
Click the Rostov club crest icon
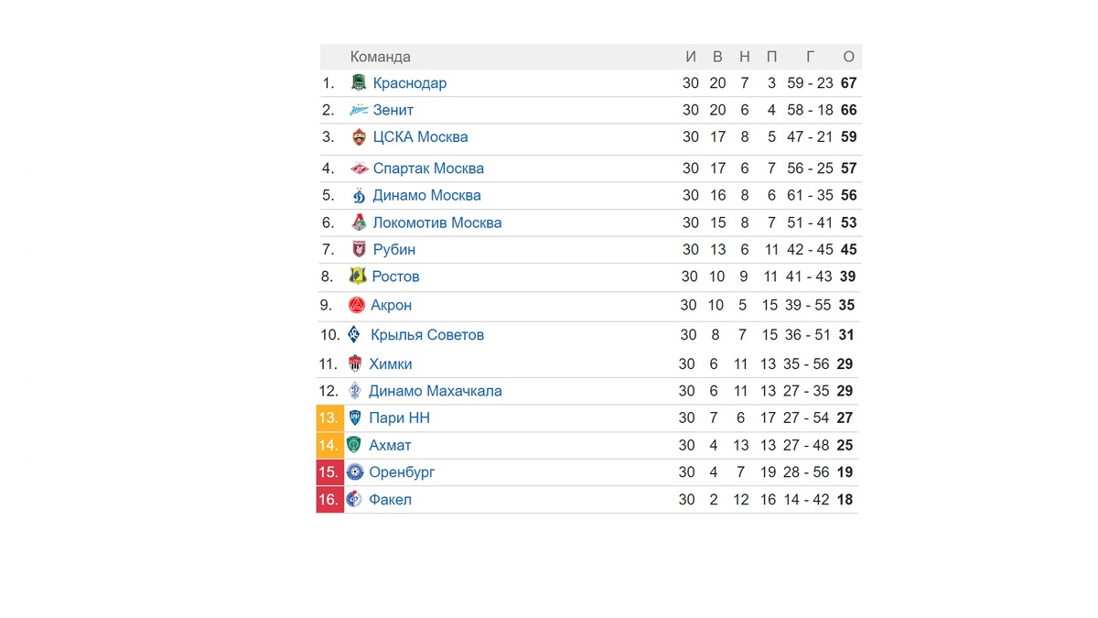358,276
